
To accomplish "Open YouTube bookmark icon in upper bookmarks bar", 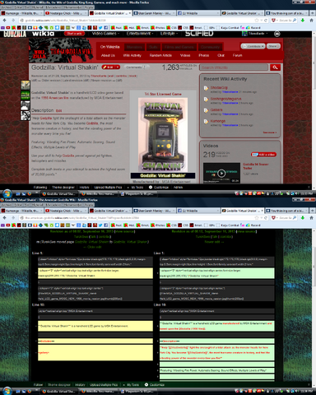I will point(7,28).
